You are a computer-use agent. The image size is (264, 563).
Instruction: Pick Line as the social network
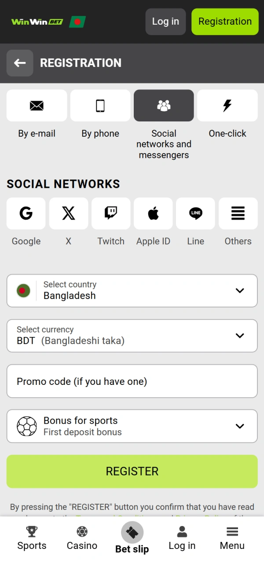(x=195, y=214)
